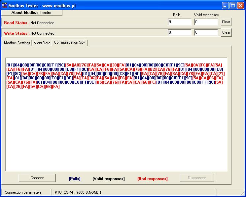Close the Modbus Tester window
Image resolution: width=246 pixels, height=197 pixels.
[x=240, y=6]
